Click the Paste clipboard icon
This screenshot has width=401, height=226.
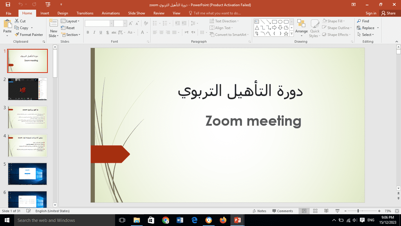tap(7, 24)
